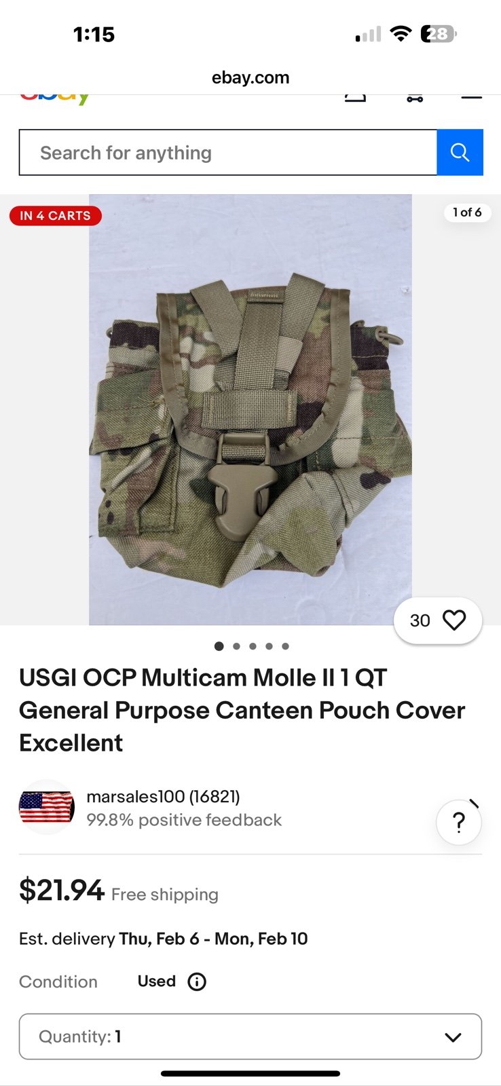Viewport: 501px width, 1086px height.
Task: Jump to the last image carousel dot
Action: point(286,646)
